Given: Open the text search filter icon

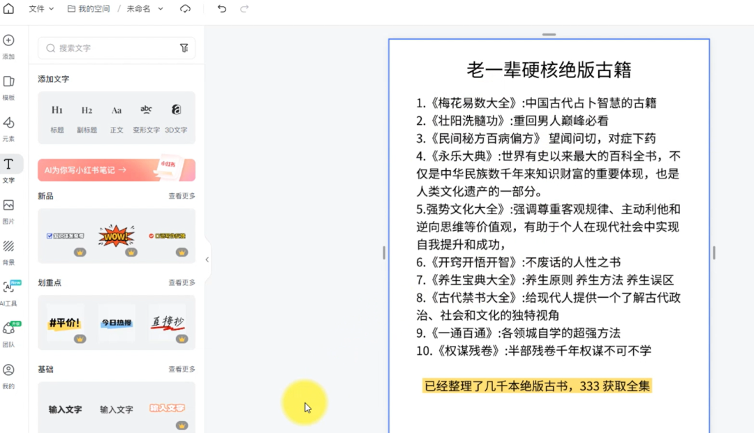Looking at the screenshot, I should (184, 48).
